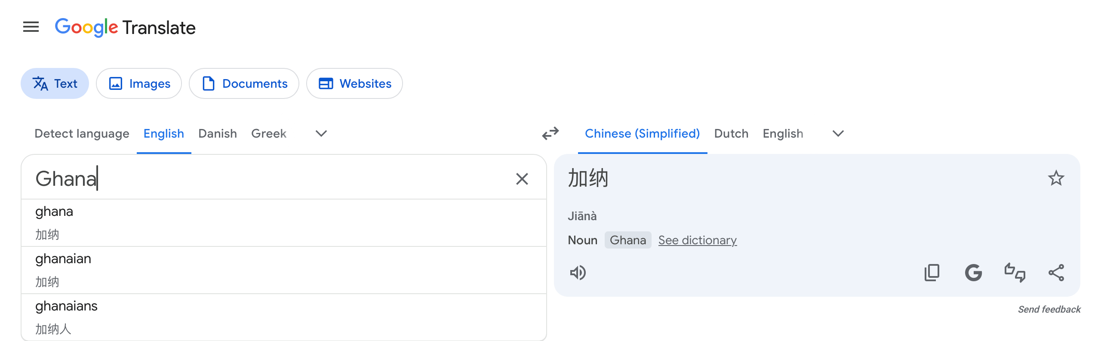Switch to Images translation mode
1101x341 pixels.
tap(139, 83)
